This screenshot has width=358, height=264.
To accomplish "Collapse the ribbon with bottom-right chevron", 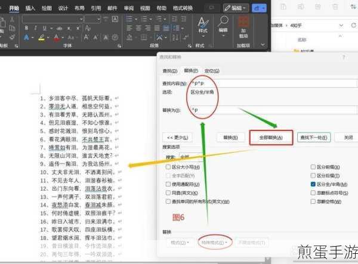I will point(263,45).
